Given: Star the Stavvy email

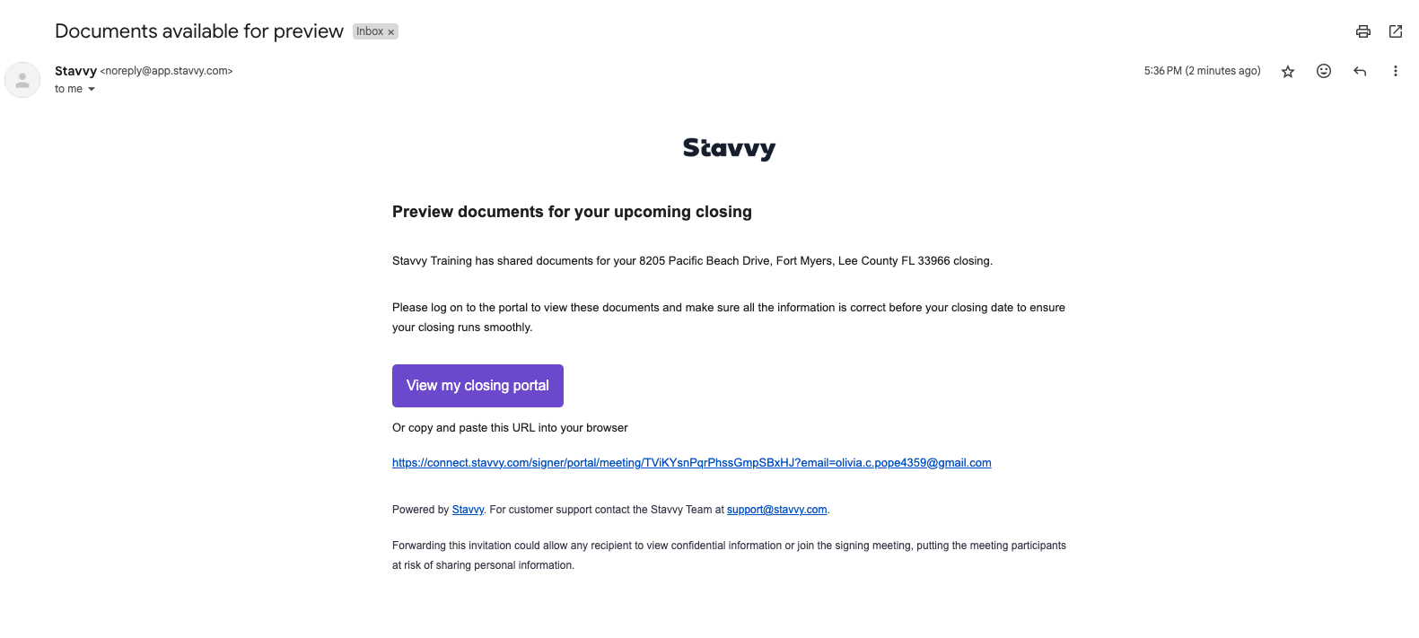Looking at the screenshot, I should (x=1288, y=72).
